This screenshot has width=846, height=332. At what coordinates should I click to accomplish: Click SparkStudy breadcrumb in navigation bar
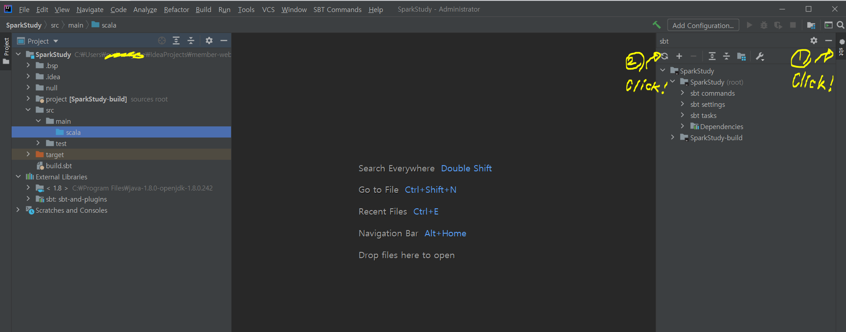tap(24, 25)
